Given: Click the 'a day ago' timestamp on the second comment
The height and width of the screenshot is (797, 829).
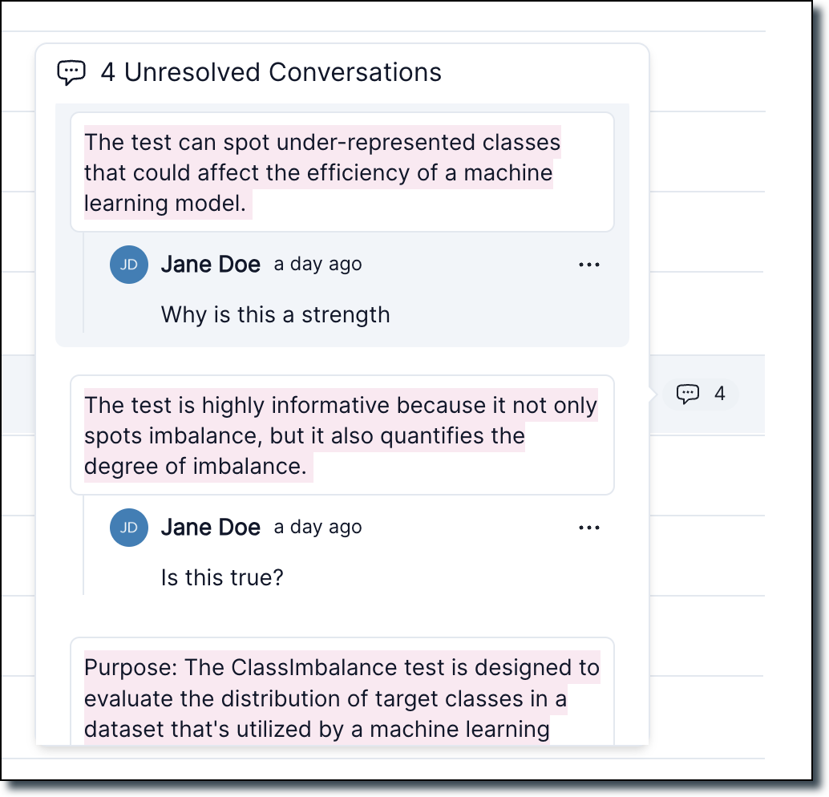Looking at the screenshot, I should coord(317,528).
